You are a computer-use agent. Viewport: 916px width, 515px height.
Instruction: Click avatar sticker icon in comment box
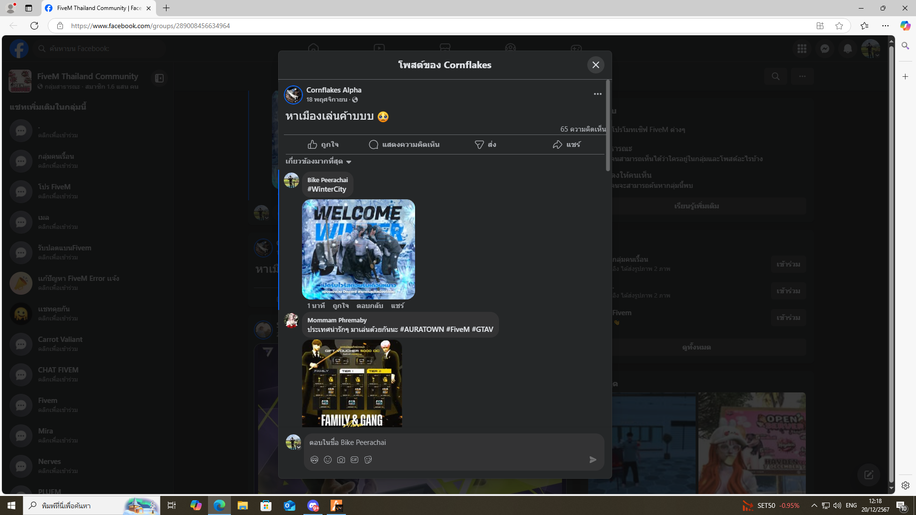[314, 460]
